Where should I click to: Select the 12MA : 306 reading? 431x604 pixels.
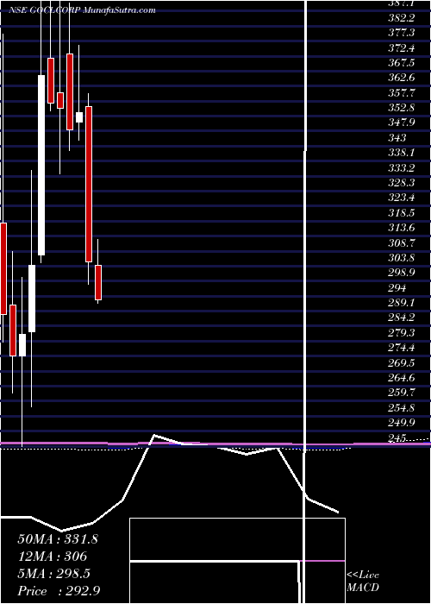52,557
